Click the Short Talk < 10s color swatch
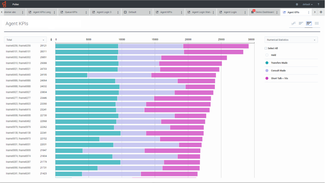Image resolution: width=326 pixels, height=183 pixels. click(x=267, y=78)
